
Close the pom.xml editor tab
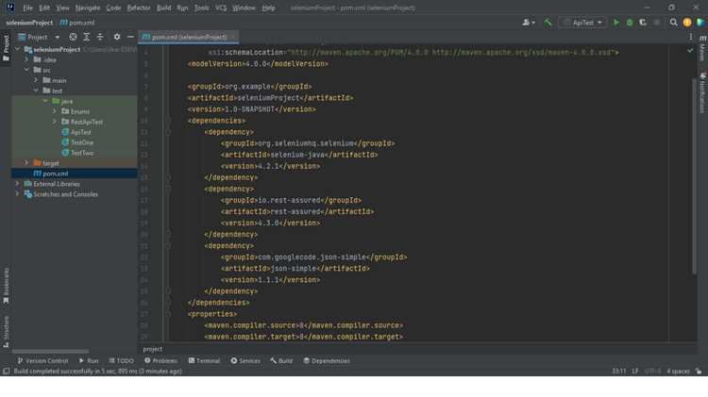tap(233, 37)
